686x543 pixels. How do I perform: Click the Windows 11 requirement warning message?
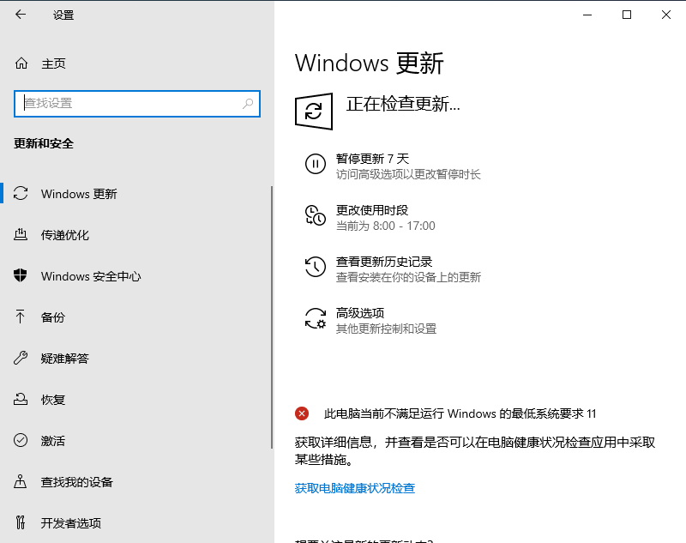click(460, 413)
